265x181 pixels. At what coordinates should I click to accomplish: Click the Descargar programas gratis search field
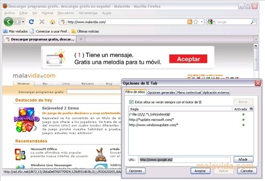point(94,92)
